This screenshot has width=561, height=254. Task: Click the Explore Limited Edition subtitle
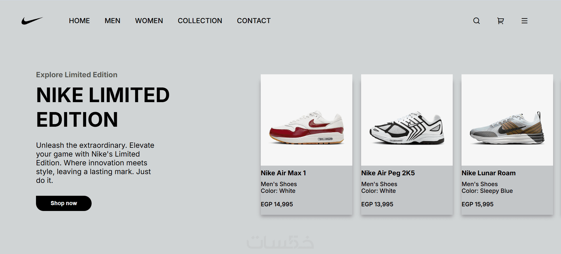point(77,75)
